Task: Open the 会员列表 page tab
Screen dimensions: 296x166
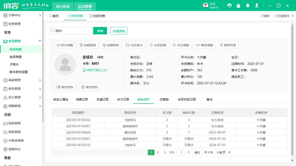Action: [98, 16]
